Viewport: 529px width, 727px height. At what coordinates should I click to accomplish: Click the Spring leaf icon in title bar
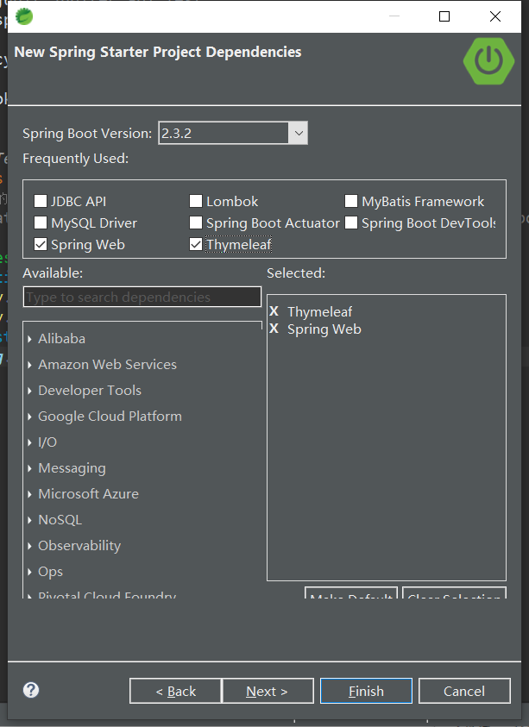(x=24, y=16)
